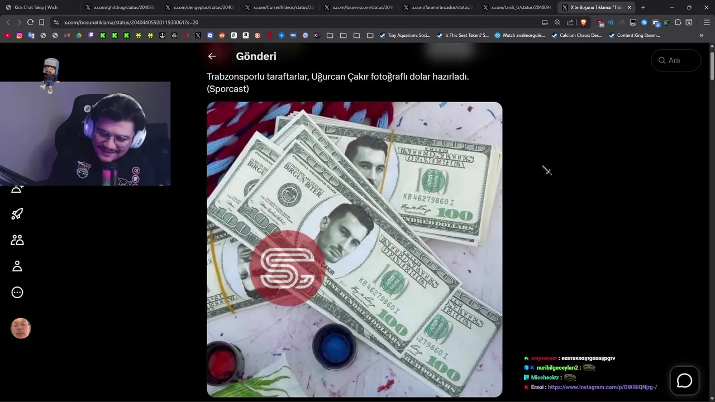Close the X'te Boşuna Tıklama tab

[630, 7]
